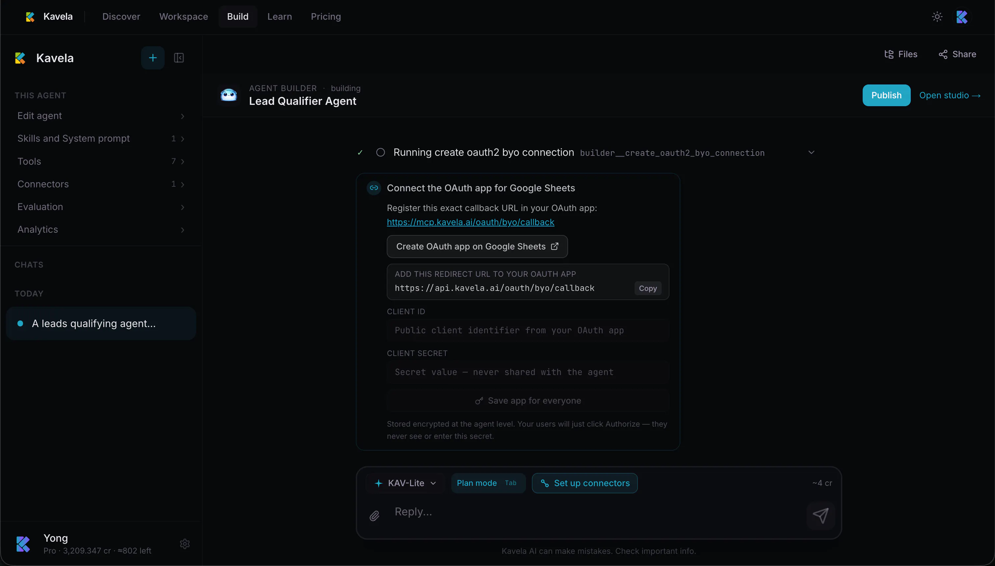995x566 pixels.
Task: Expand the Edit agent section
Action: 101,116
